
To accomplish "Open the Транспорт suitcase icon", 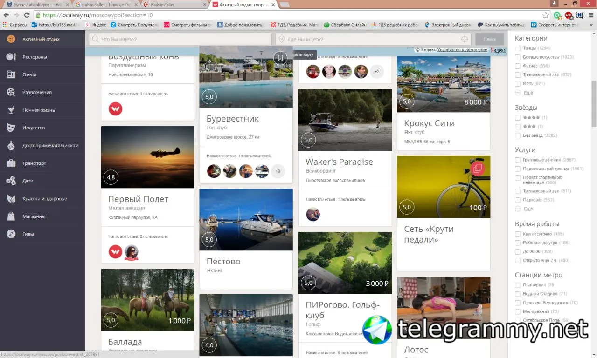I will pyautogui.click(x=11, y=163).
